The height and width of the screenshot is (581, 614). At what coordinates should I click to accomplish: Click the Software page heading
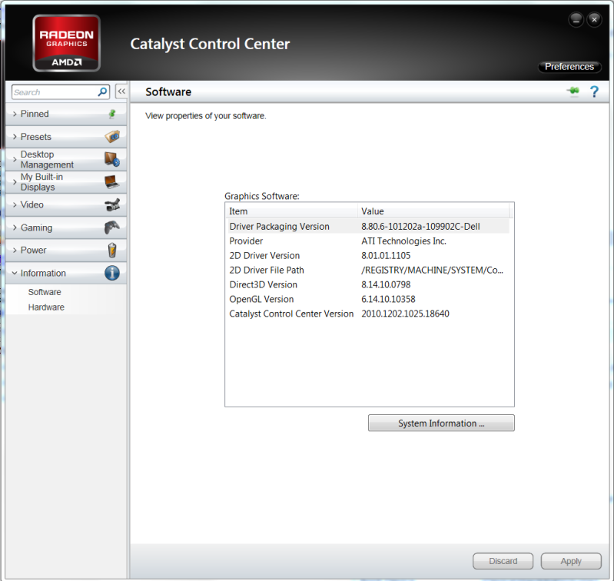[x=168, y=91]
